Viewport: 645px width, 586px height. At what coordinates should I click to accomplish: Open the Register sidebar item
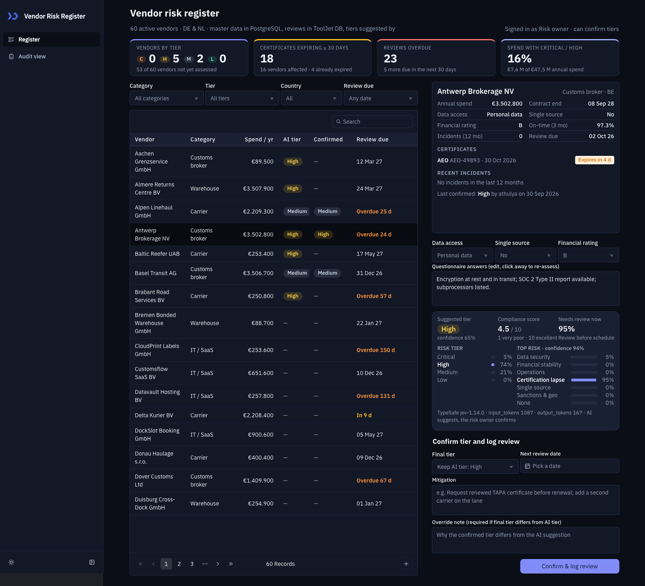52,39
